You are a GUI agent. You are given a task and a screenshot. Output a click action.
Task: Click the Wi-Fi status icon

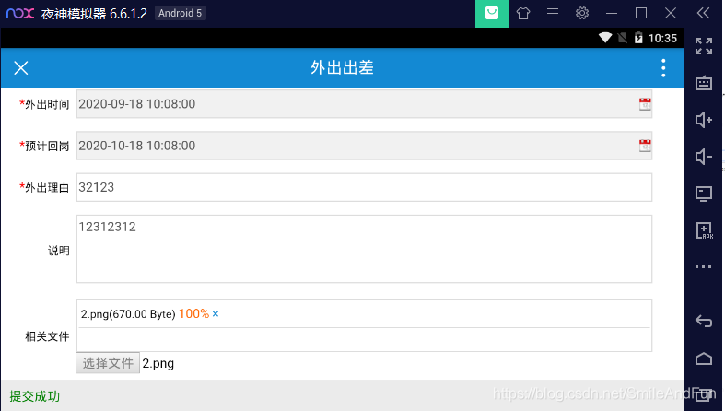(605, 38)
